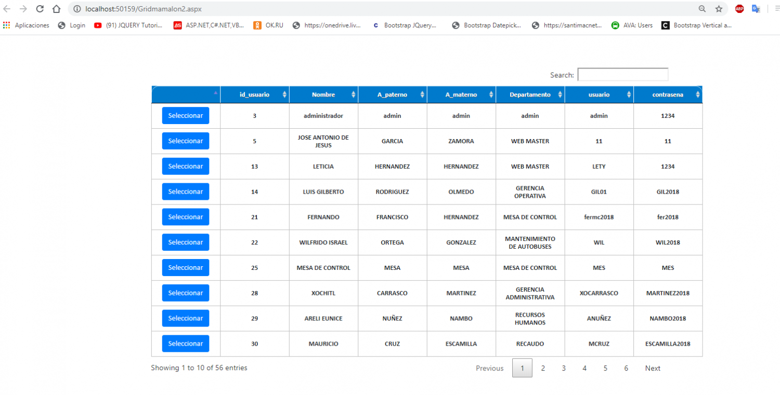The width and height of the screenshot is (780, 395).
Task: Sort by the first blank column header
Action: [x=186, y=94]
